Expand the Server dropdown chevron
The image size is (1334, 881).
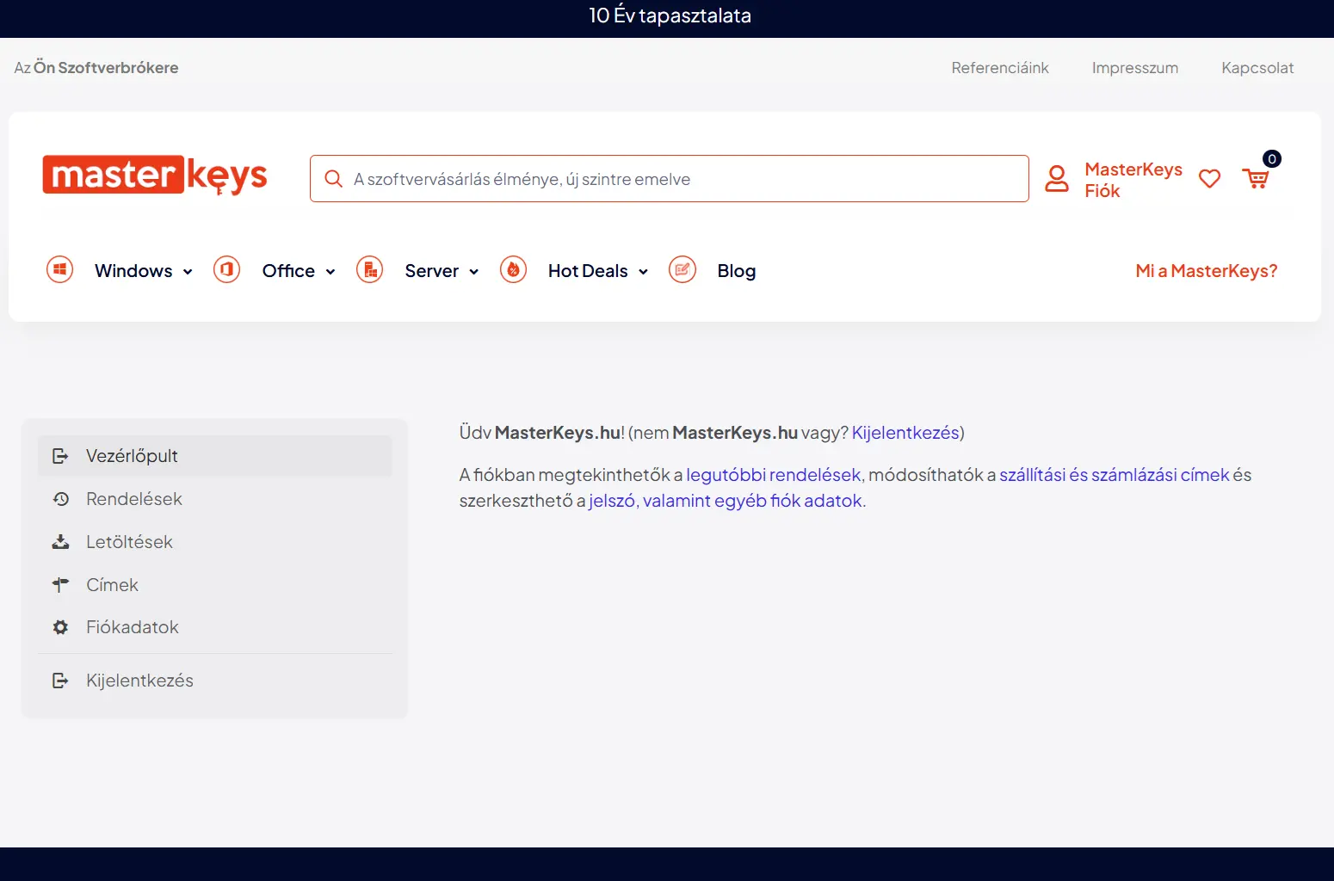474,272
